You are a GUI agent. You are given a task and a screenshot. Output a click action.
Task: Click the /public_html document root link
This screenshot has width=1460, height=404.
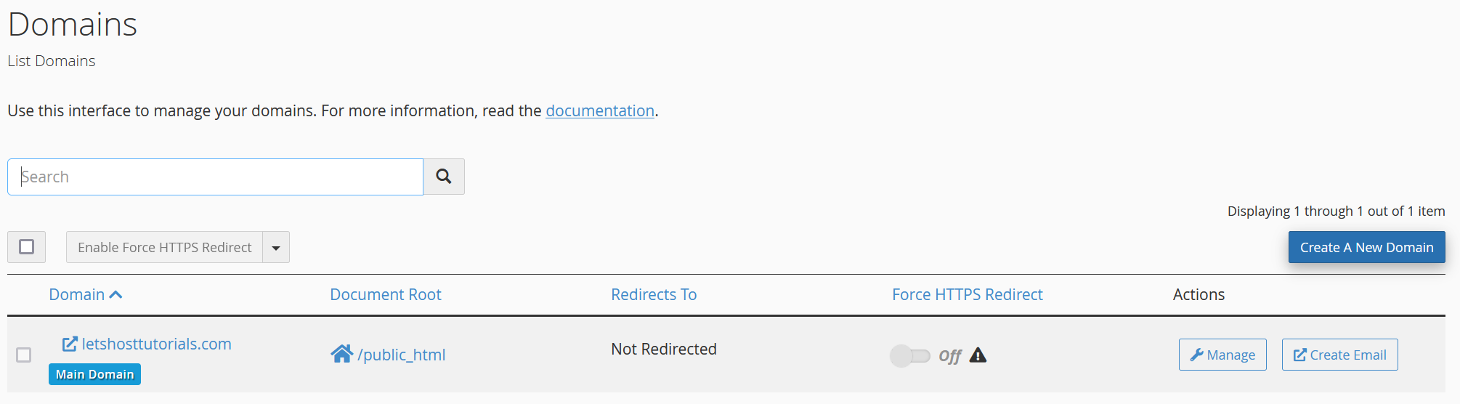point(402,355)
